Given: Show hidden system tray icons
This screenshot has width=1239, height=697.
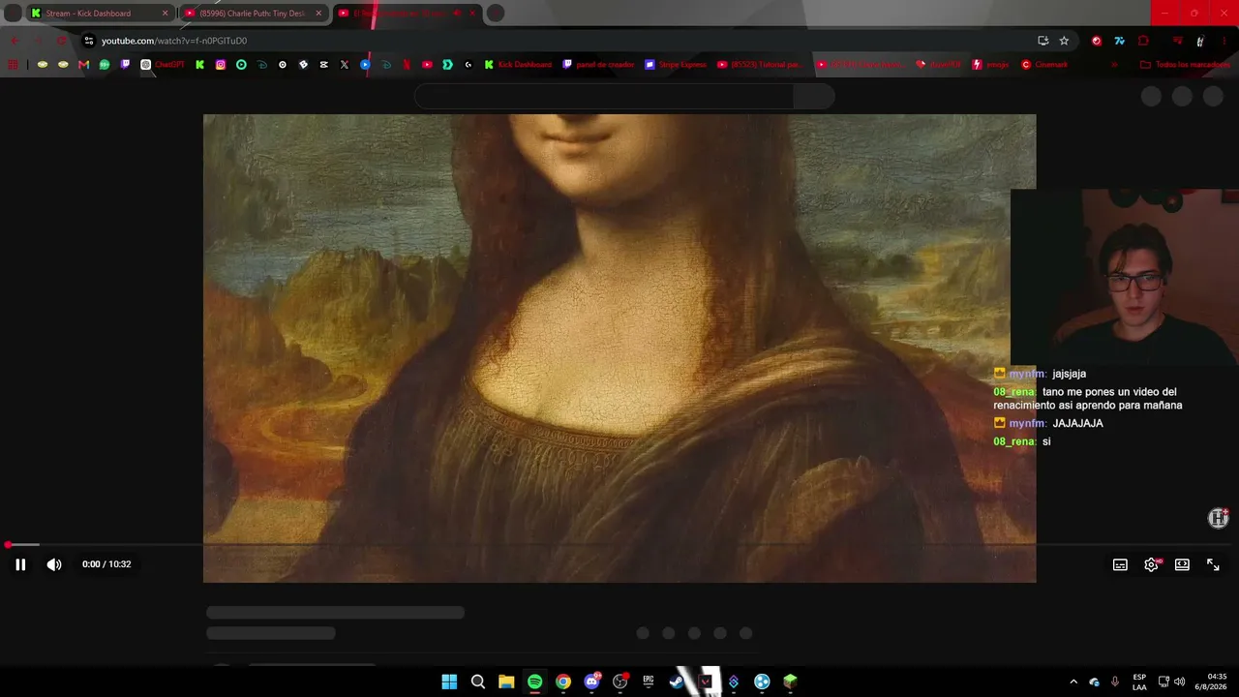Looking at the screenshot, I should 1073,682.
